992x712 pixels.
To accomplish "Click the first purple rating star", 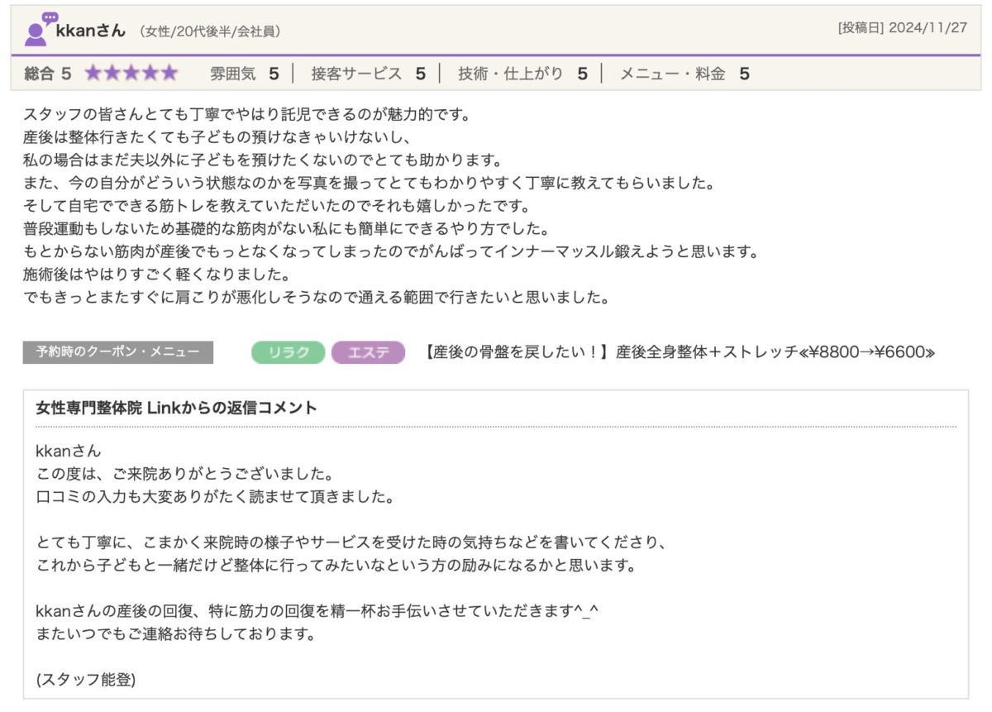I will 93,74.
